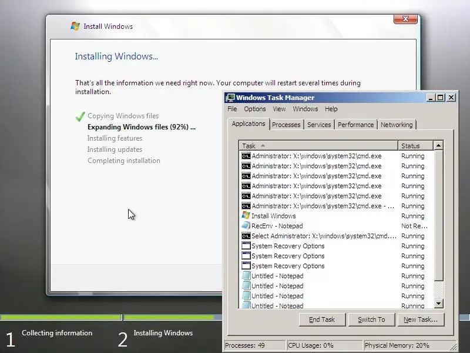The image size is (470, 353).
Task: Click "Completing installation" in the installer
Action: click(x=124, y=161)
